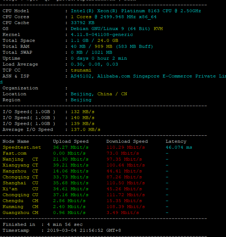Click Fast.com upload '0.00 Mbit/s'
Image resolution: width=226 pixels, height=237 pixels.
69,153
